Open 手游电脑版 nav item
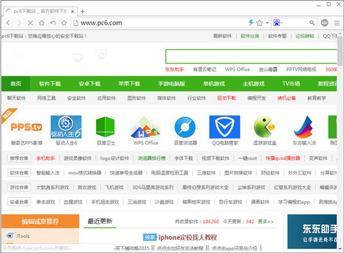 coord(171,84)
